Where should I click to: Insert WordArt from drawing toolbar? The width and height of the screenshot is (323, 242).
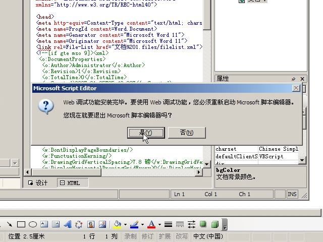(68, 224)
